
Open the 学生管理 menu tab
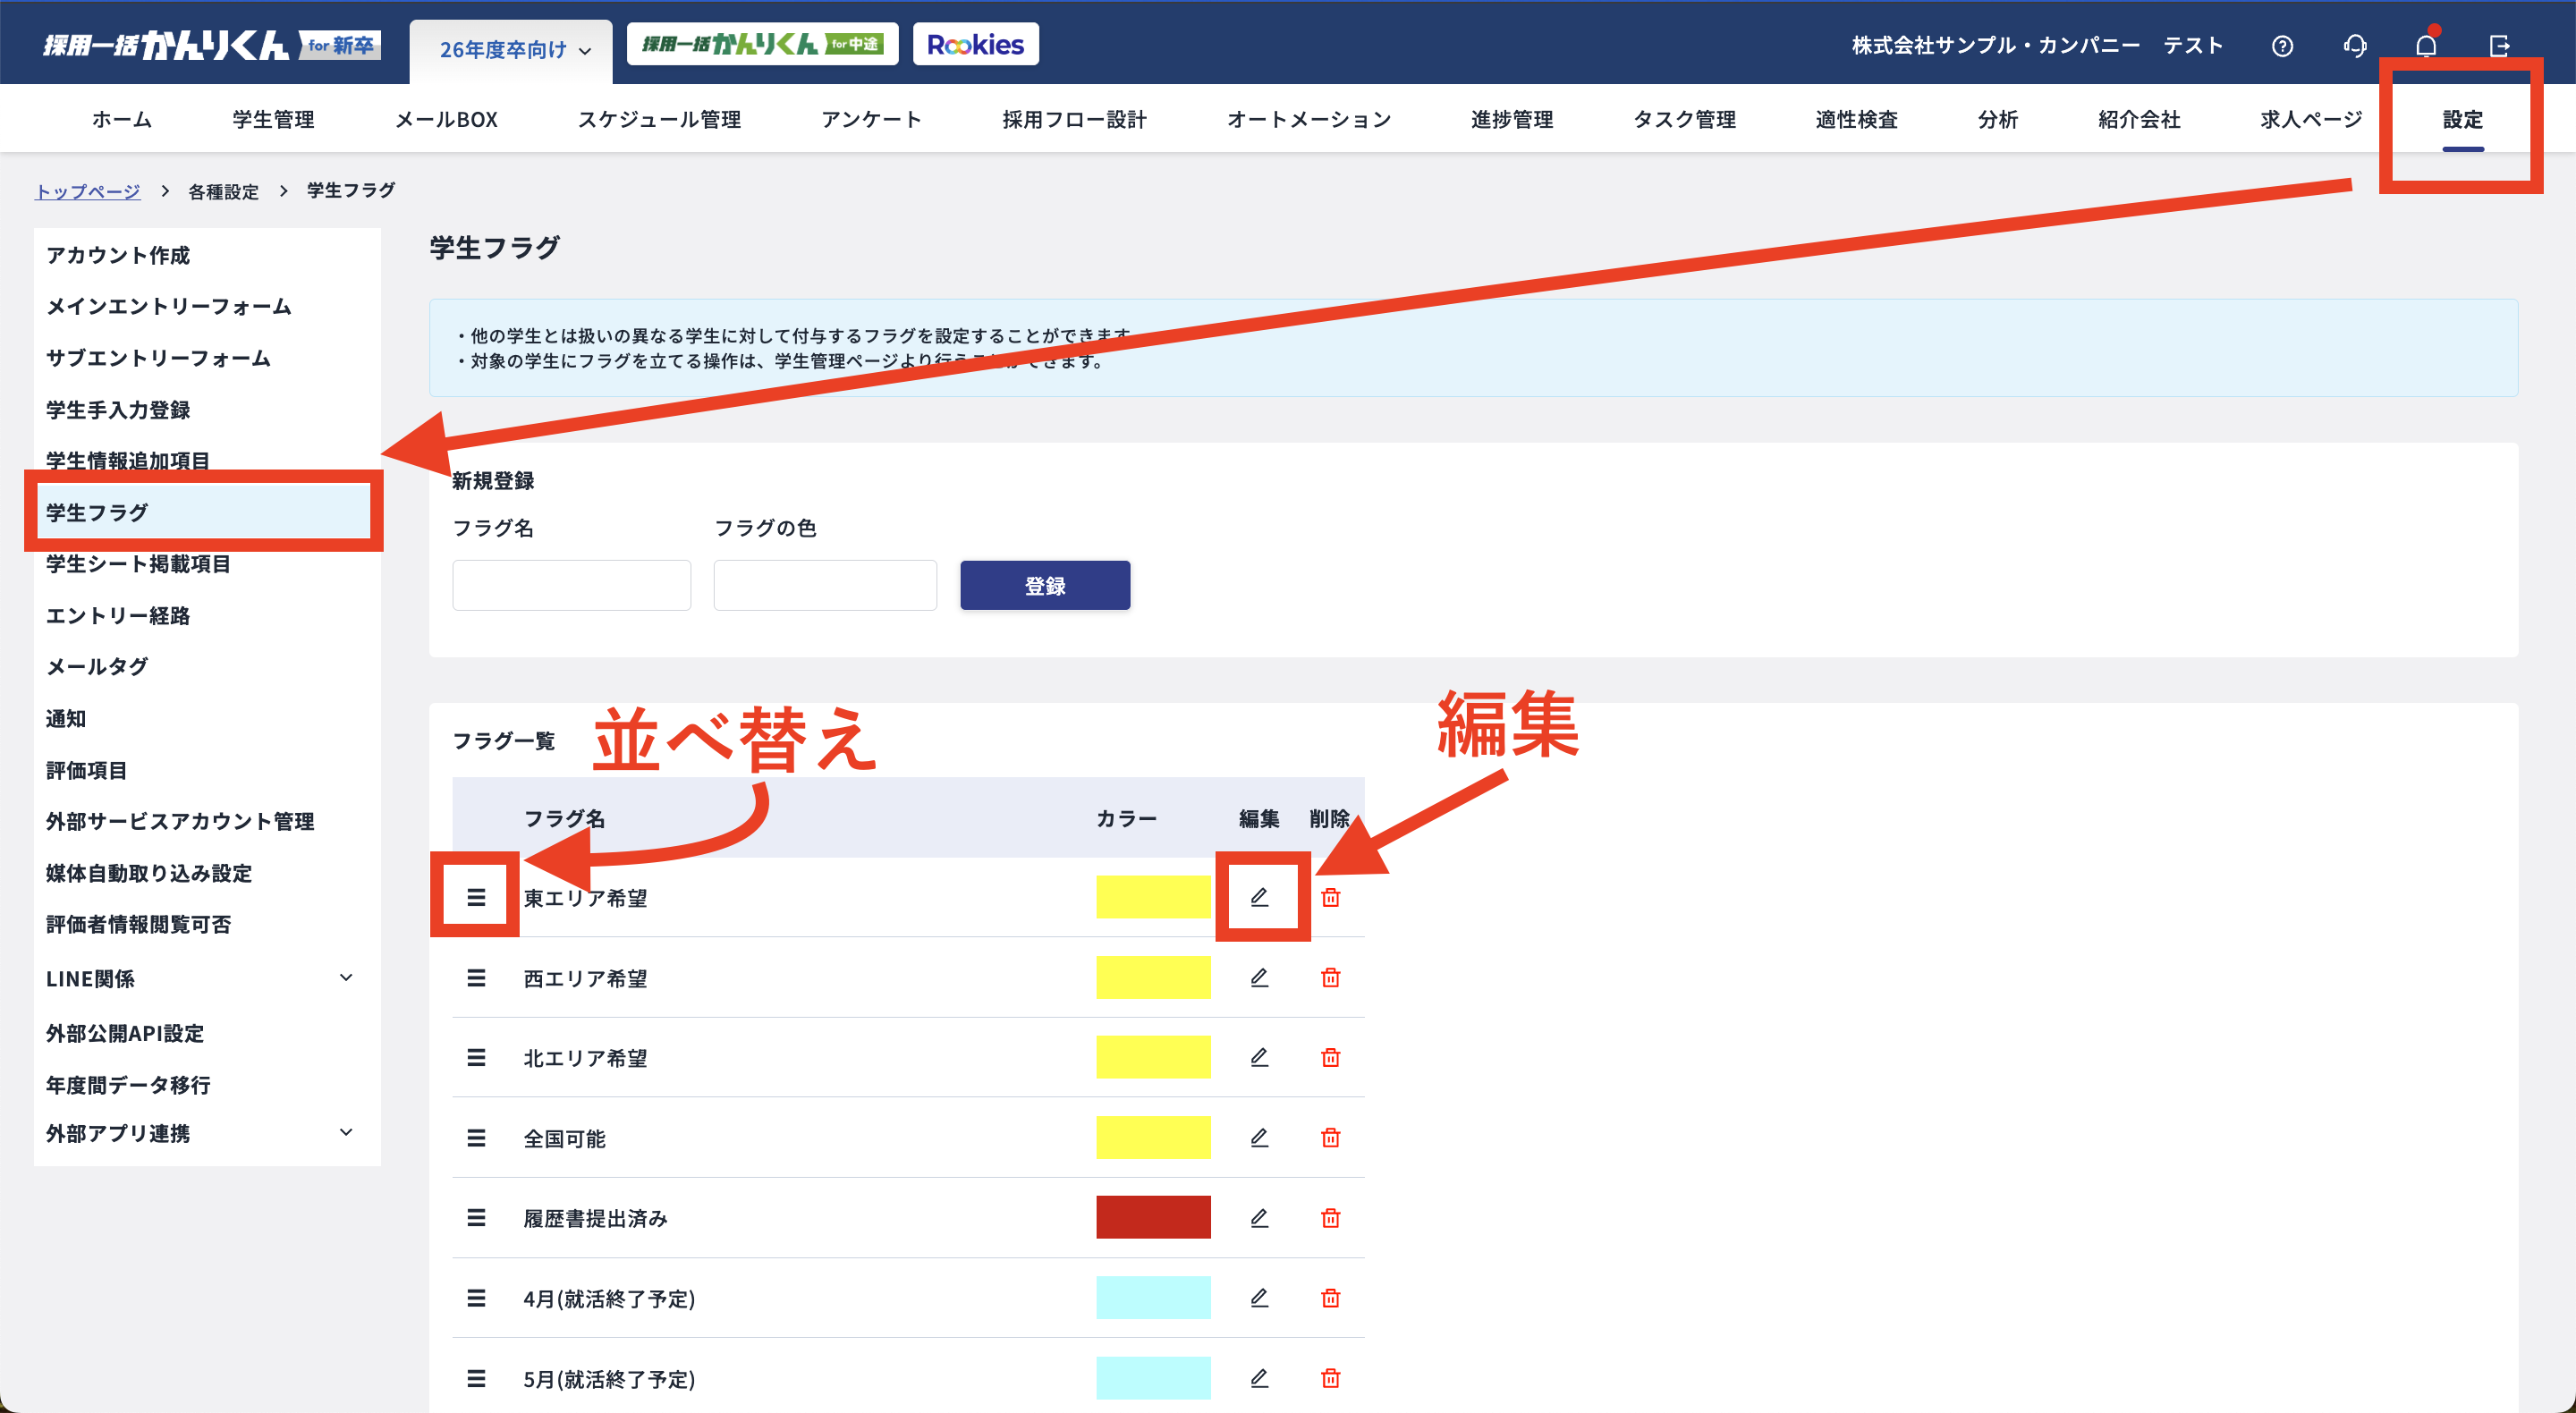(x=273, y=120)
